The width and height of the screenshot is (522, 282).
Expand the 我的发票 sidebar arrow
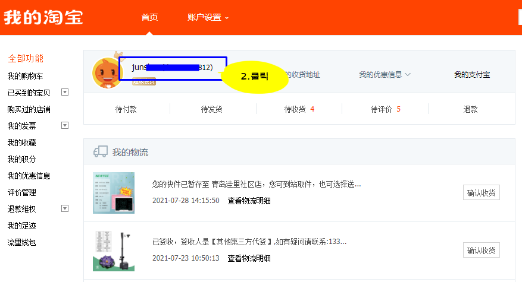coord(65,125)
